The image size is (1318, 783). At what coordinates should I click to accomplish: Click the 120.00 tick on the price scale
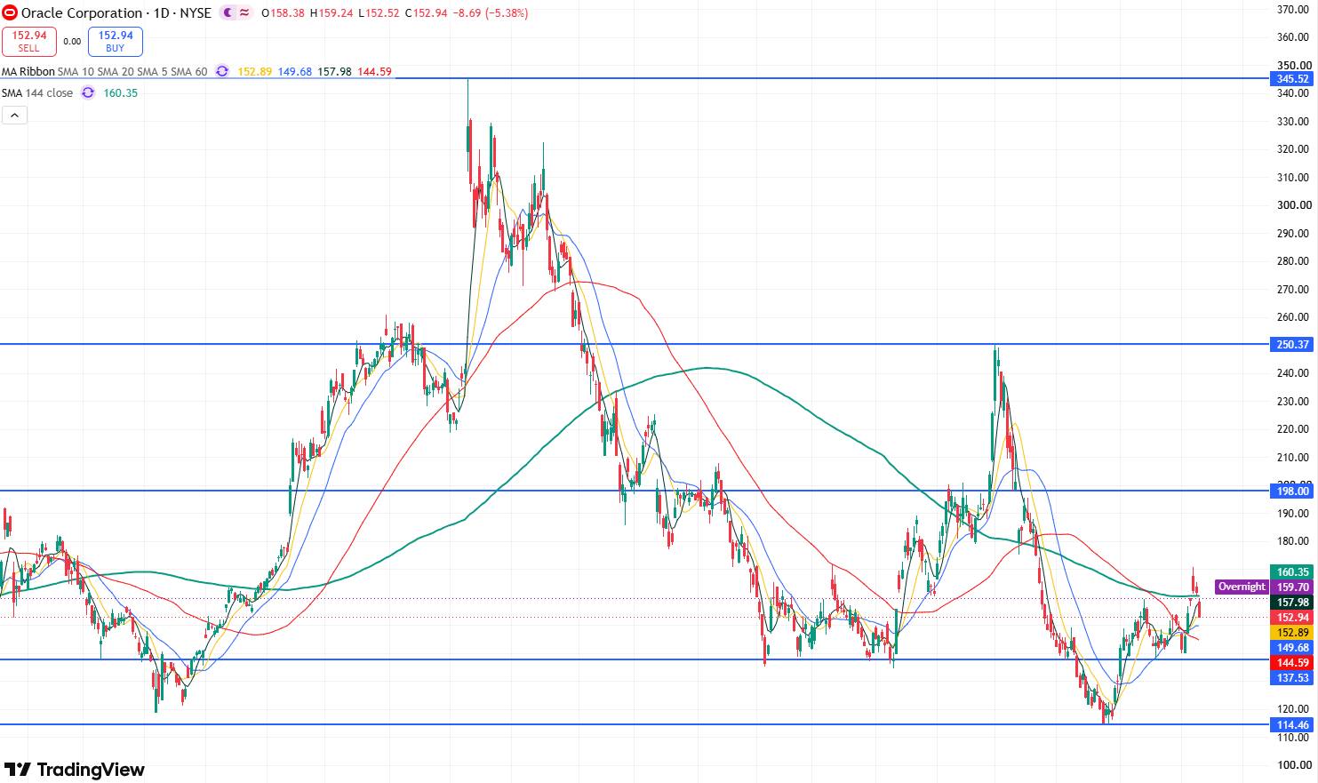pyautogui.click(x=1293, y=709)
